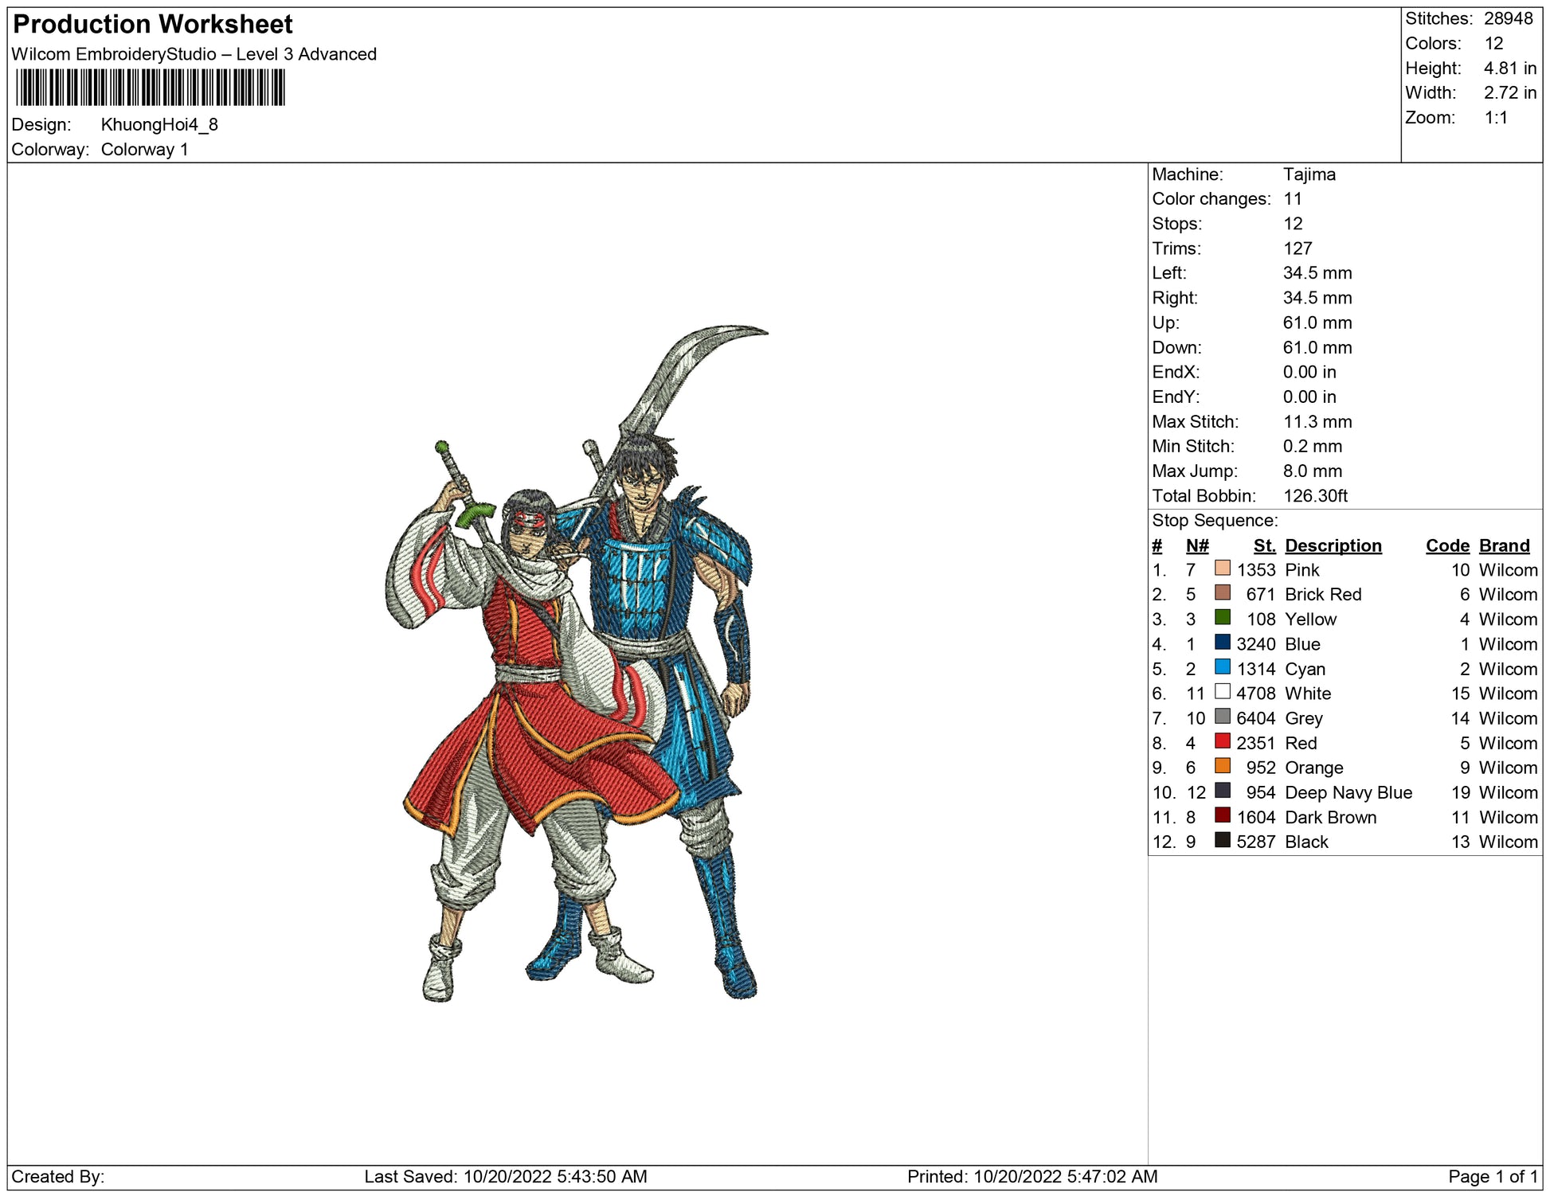Screen dimensions: 1550x1192
Task: Click the Production Worksheet title
Action: [153, 25]
